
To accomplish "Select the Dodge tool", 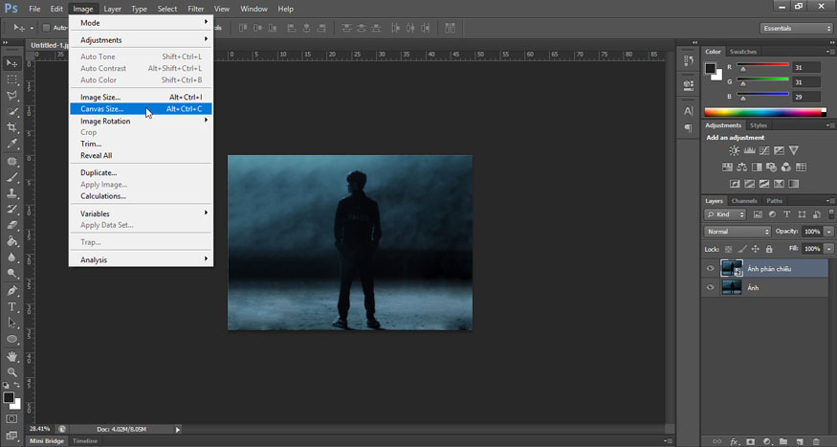I will [11, 273].
